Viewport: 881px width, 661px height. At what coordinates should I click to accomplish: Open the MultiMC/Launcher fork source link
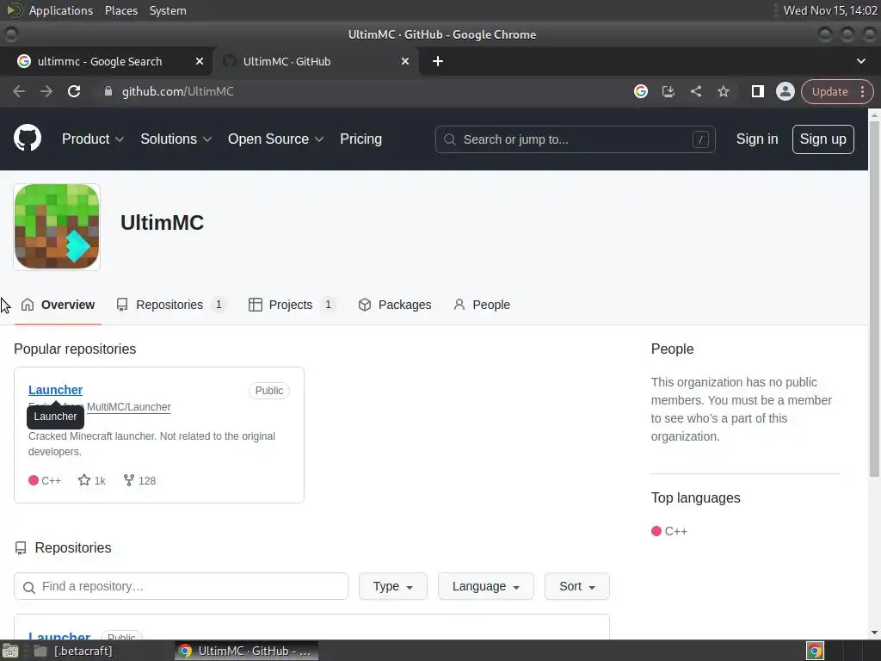click(x=129, y=407)
